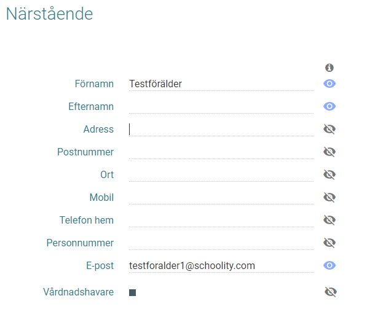Click the Ort input field

[221, 174]
